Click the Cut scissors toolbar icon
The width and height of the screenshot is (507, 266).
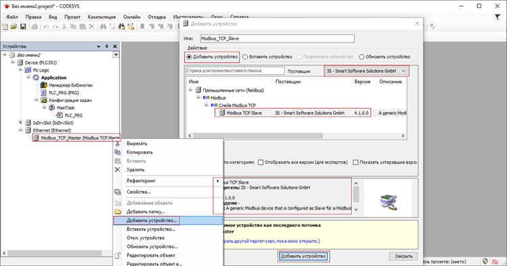point(64,27)
